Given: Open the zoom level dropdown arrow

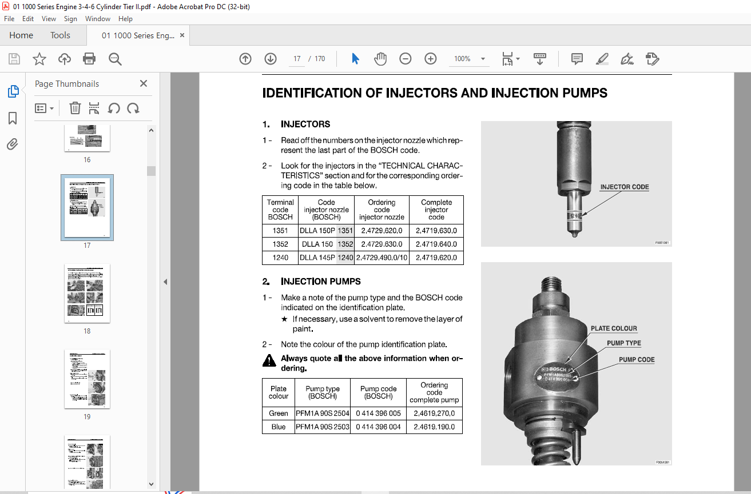Looking at the screenshot, I should coord(483,59).
